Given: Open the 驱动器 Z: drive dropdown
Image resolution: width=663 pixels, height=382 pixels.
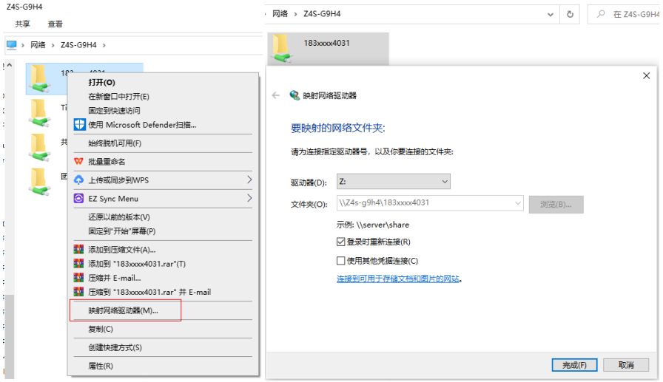Looking at the screenshot, I should click(393, 182).
